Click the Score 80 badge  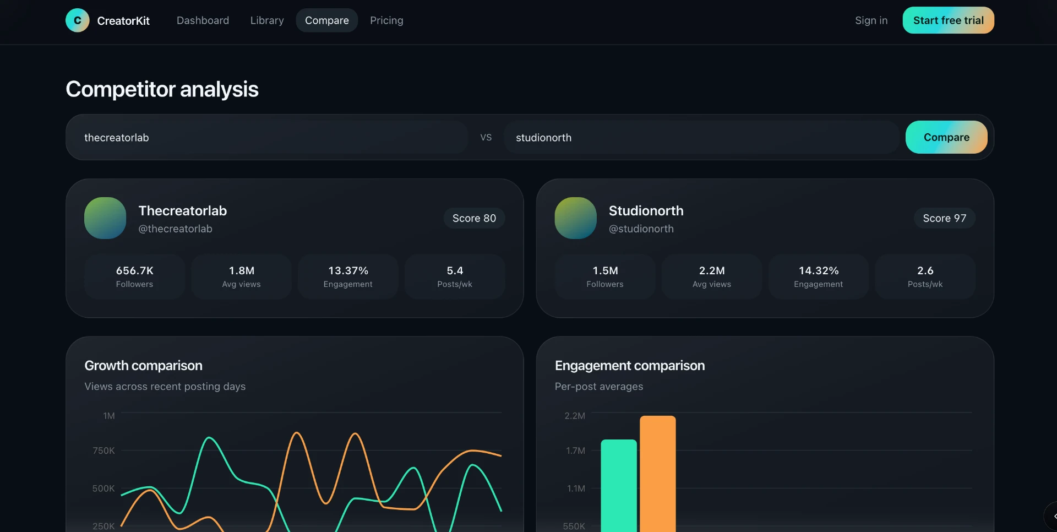(x=474, y=218)
